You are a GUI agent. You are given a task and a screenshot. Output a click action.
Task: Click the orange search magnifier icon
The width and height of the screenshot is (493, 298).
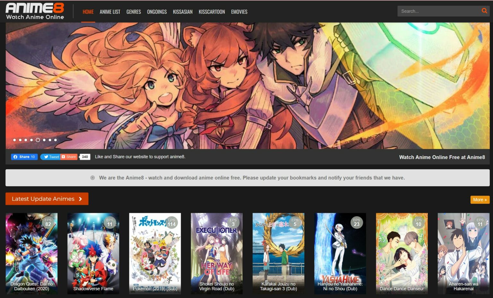coord(484,11)
